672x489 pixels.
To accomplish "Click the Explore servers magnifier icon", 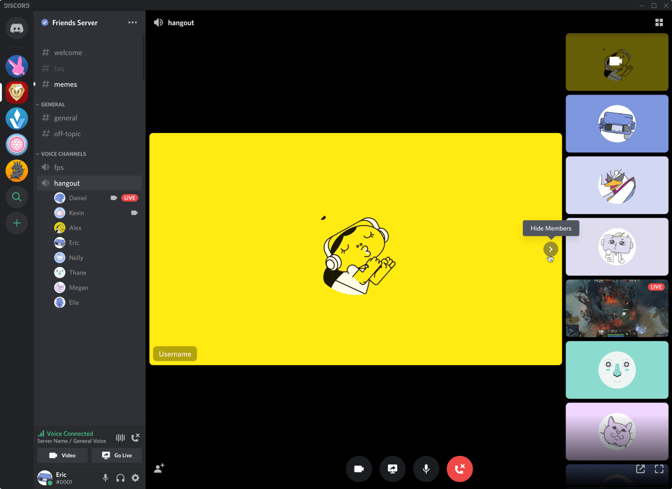I will [x=17, y=197].
